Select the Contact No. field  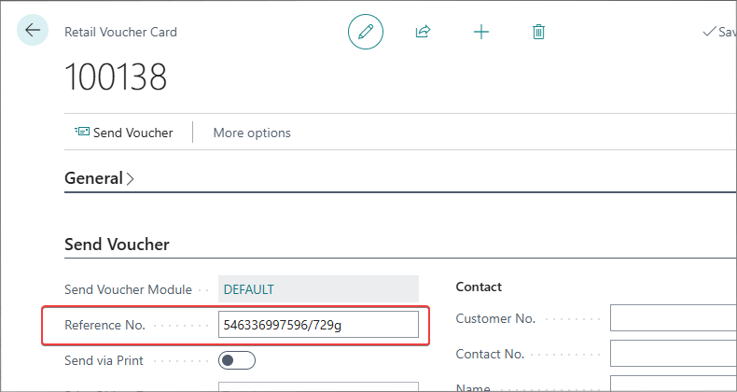click(x=674, y=354)
